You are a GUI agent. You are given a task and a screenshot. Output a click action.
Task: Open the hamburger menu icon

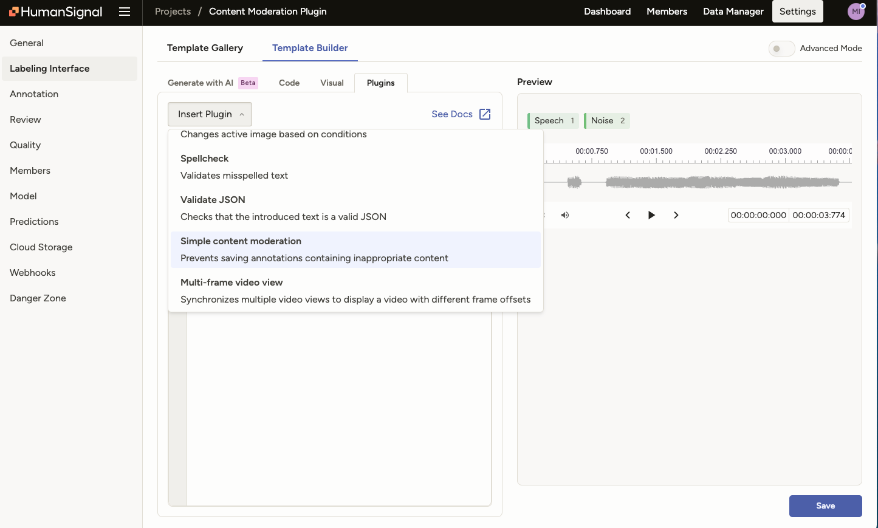click(x=125, y=12)
